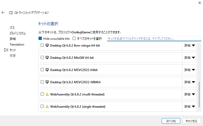Viewport: 203px width, 126px height.
Task: Click the Desktop Qt 6.8.2 MSVC2022 ARM64 label
Action: tap(75, 82)
